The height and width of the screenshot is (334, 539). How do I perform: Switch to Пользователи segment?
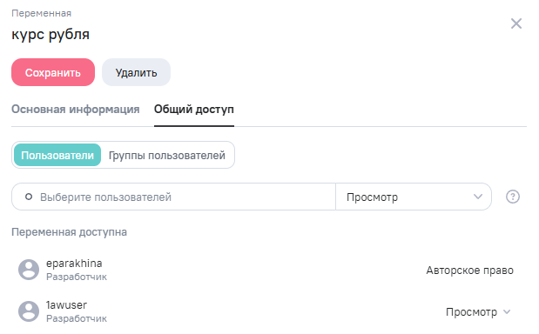pyautogui.click(x=57, y=155)
